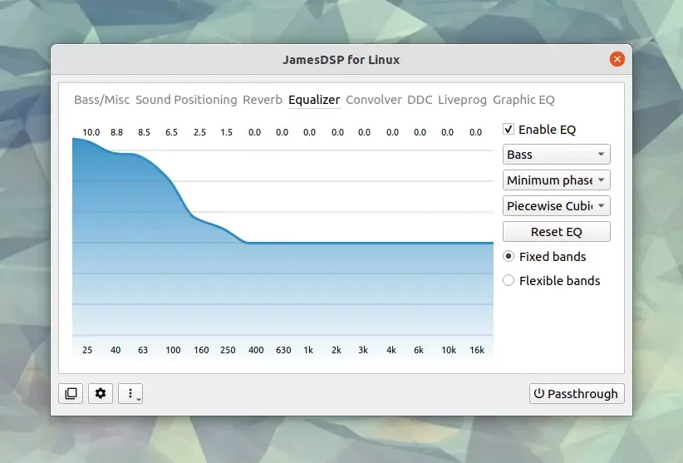Open the Bass preset dropdown

(556, 154)
